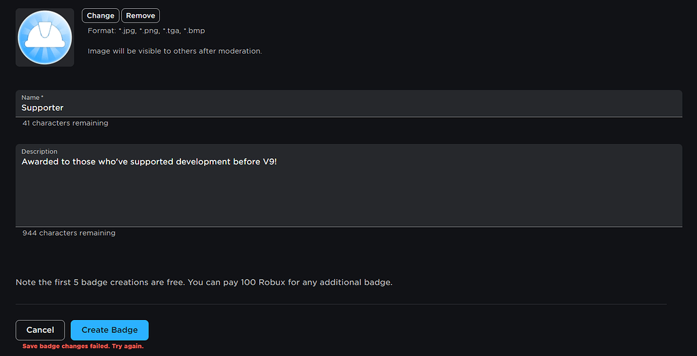This screenshot has height=356, width=697.
Task: Edit the Name field containing Supporter
Action: (x=349, y=103)
